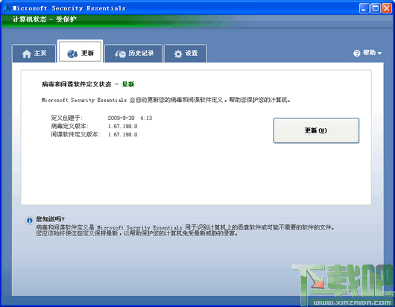Click the green computer status banner
The image size is (395, 307).
[118, 20]
